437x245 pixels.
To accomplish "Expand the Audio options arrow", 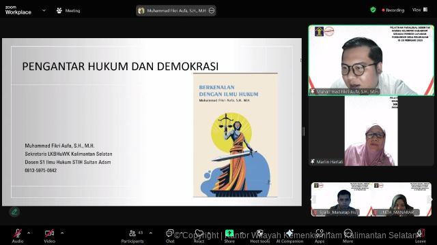I will (x=29, y=233).
